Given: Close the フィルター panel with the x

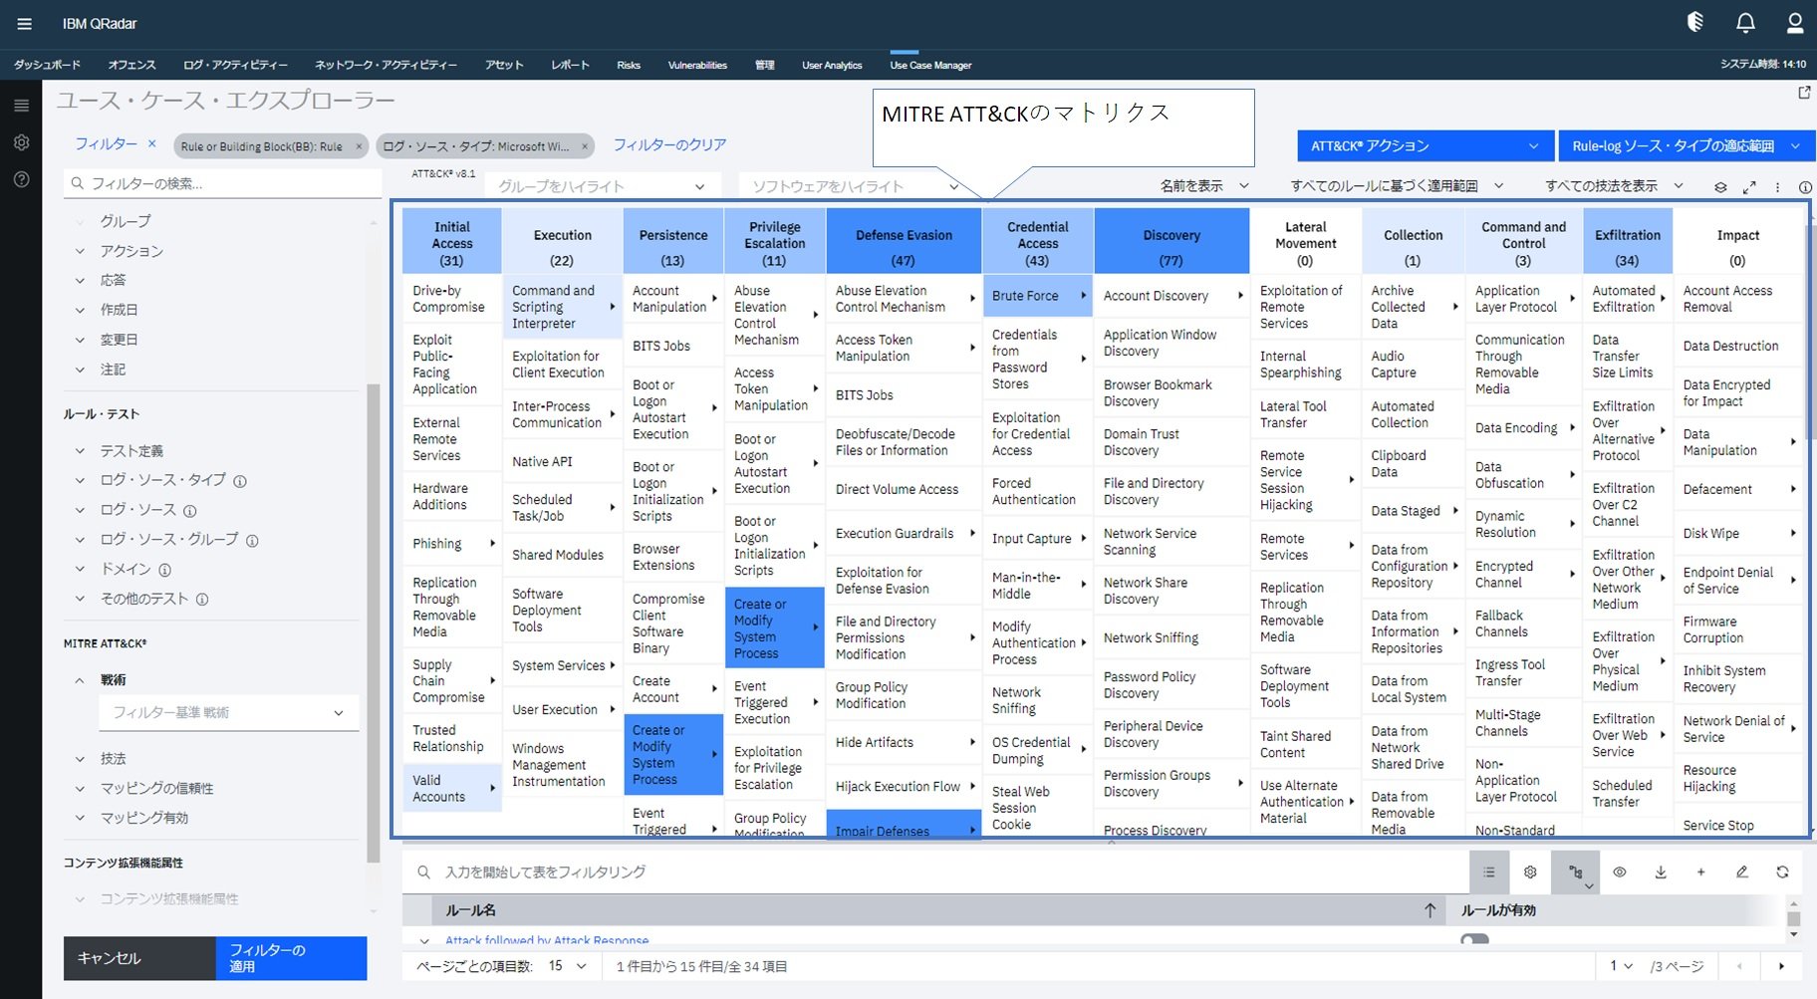Looking at the screenshot, I should (x=152, y=143).
